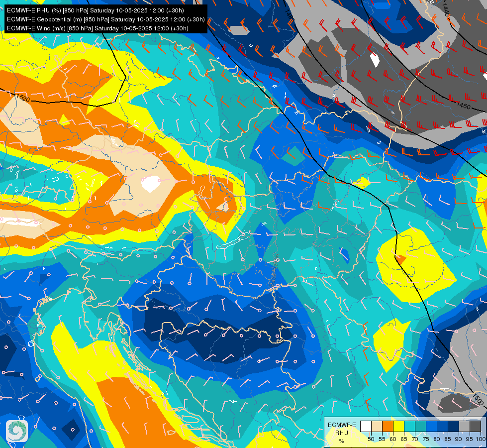Click the 1440 contour label
Viewport: 487px width, 448px height.
click(446, 10)
